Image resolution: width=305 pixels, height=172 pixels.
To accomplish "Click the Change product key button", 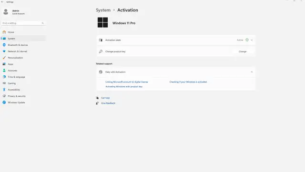I will tap(243, 51).
